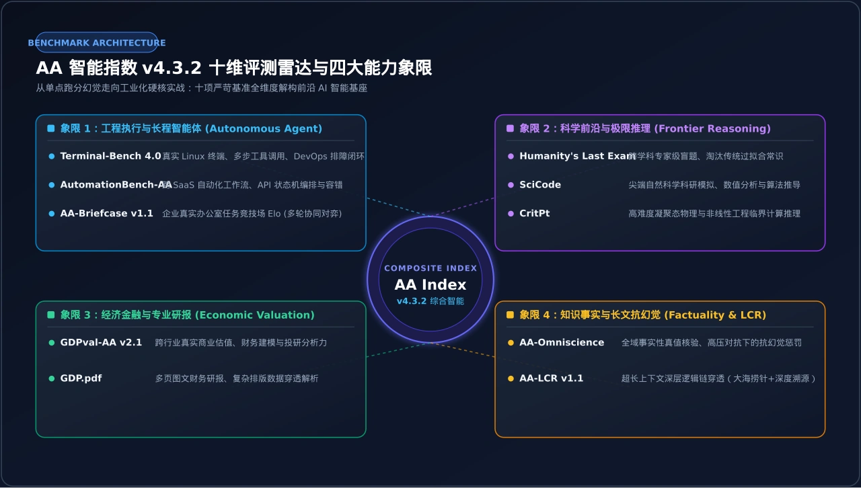Click the blue square icon beside 象限 1
861x488 pixels.
pos(51,128)
